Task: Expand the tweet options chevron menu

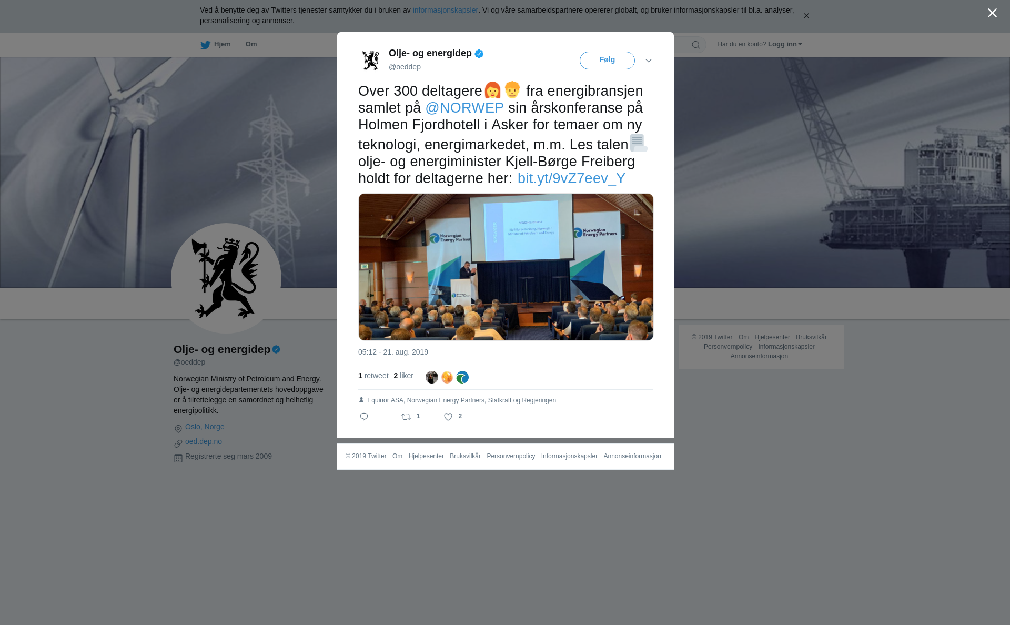Action: coord(649,61)
